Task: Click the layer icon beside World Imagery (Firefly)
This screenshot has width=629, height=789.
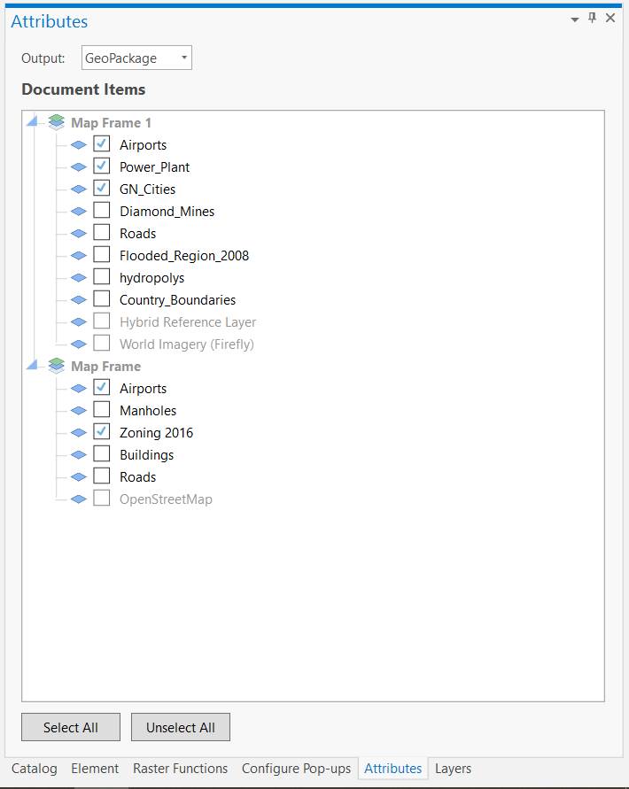Action: pos(79,344)
